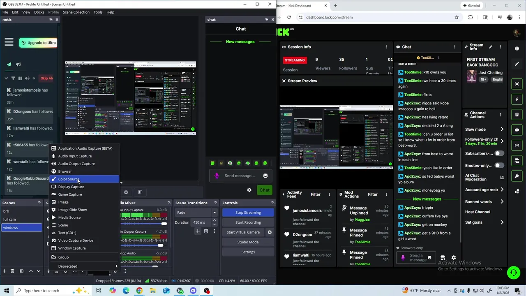Select the paper plane activity icon
The image size is (526, 296).
point(9,64)
